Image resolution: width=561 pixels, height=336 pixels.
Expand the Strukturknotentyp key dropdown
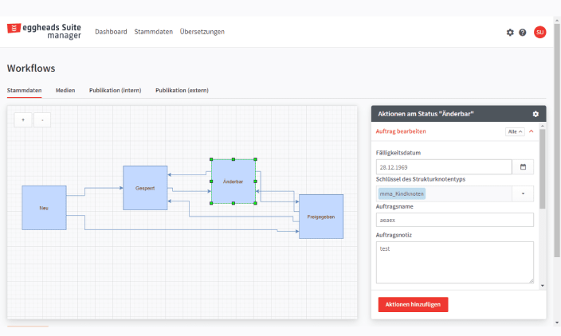tap(523, 193)
